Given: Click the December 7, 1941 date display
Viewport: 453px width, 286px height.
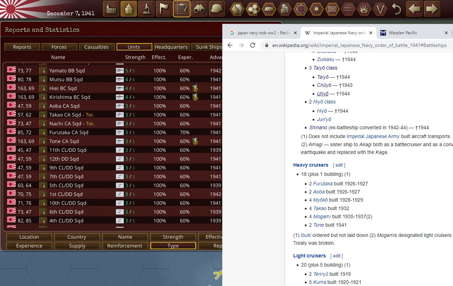Looking at the screenshot, I should point(71,13).
